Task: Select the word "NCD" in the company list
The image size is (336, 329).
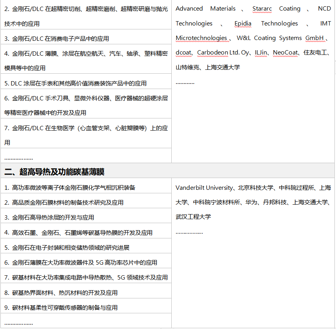Action: coord(324,9)
